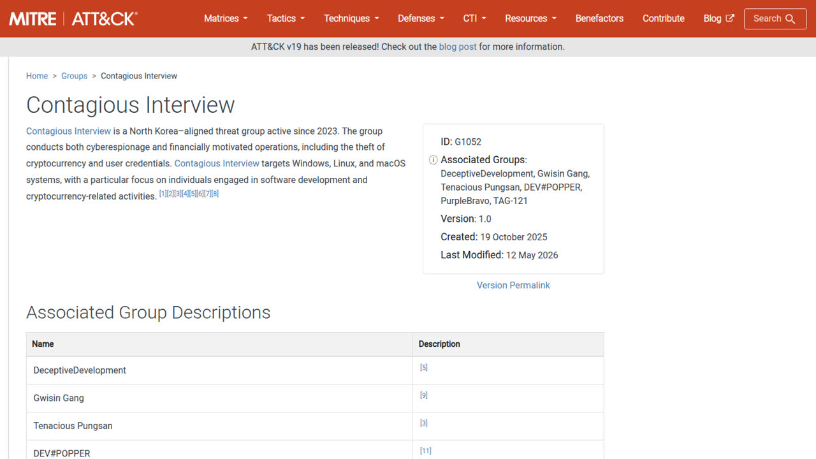816x459 pixels.
Task: Expand the Tactics dropdown
Action: point(286,18)
